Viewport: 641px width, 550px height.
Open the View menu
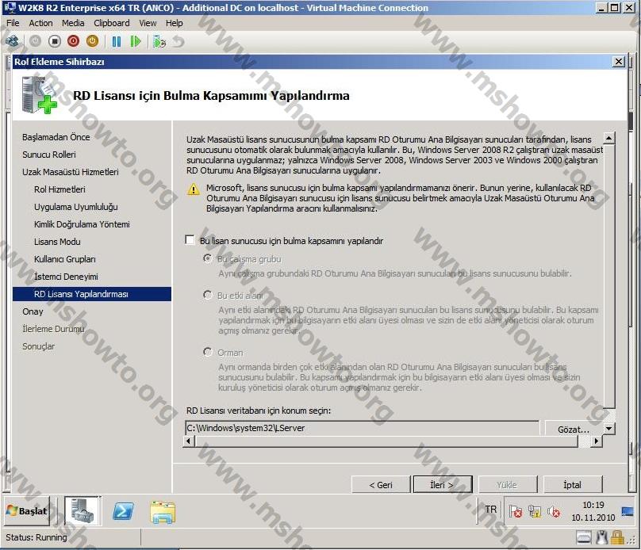[x=148, y=23]
